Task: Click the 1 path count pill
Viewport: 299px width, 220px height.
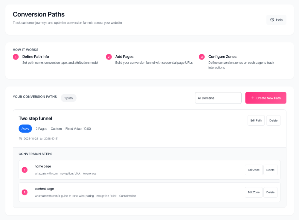Action: (x=68, y=98)
